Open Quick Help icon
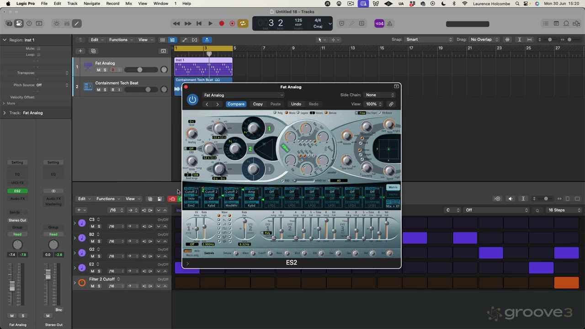The image size is (585, 329). tap(29, 23)
